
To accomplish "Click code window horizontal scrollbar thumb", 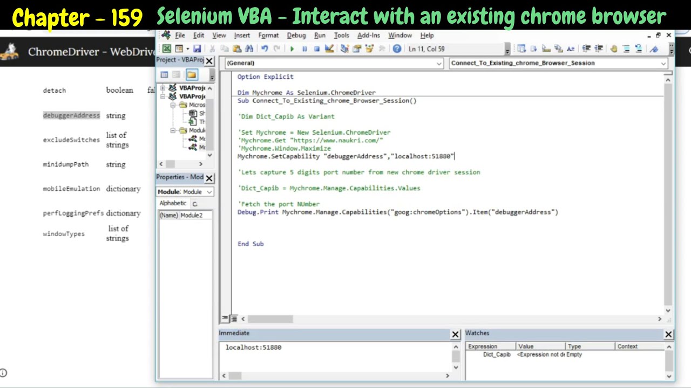I will click(270, 319).
